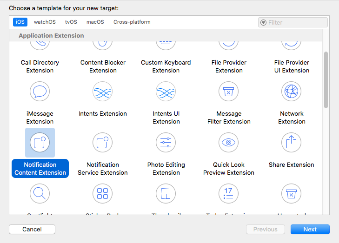Click the "Custom Keyboard Extension" label
Screen dimensions: 339x243
pyautogui.click(x=166, y=66)
